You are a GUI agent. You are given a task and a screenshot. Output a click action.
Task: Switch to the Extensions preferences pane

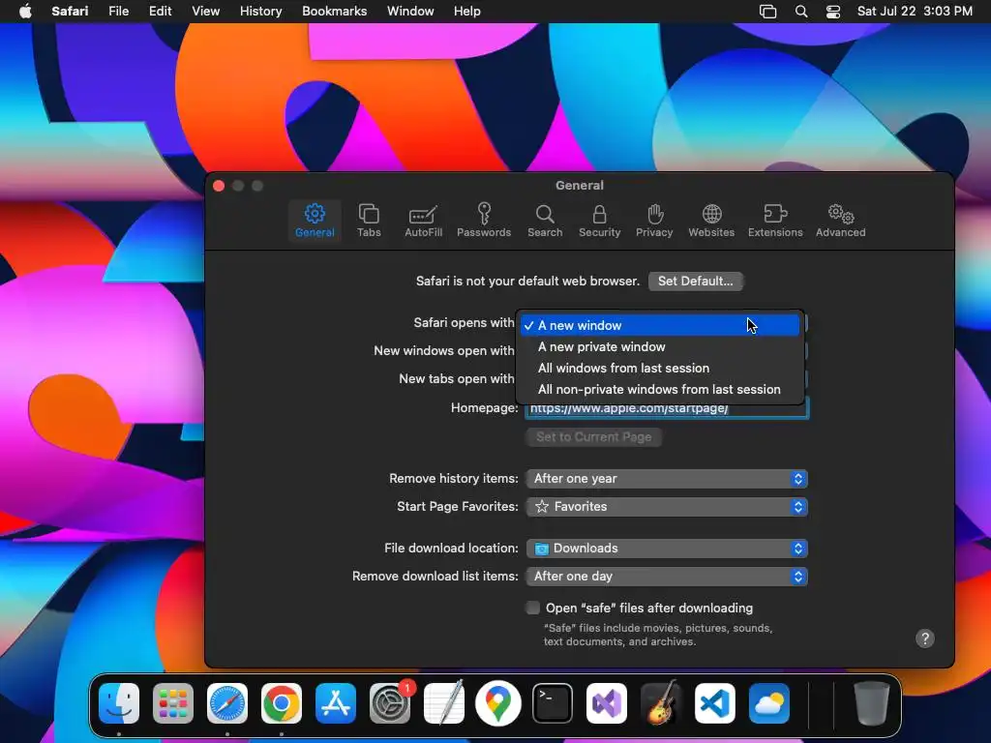775,221
